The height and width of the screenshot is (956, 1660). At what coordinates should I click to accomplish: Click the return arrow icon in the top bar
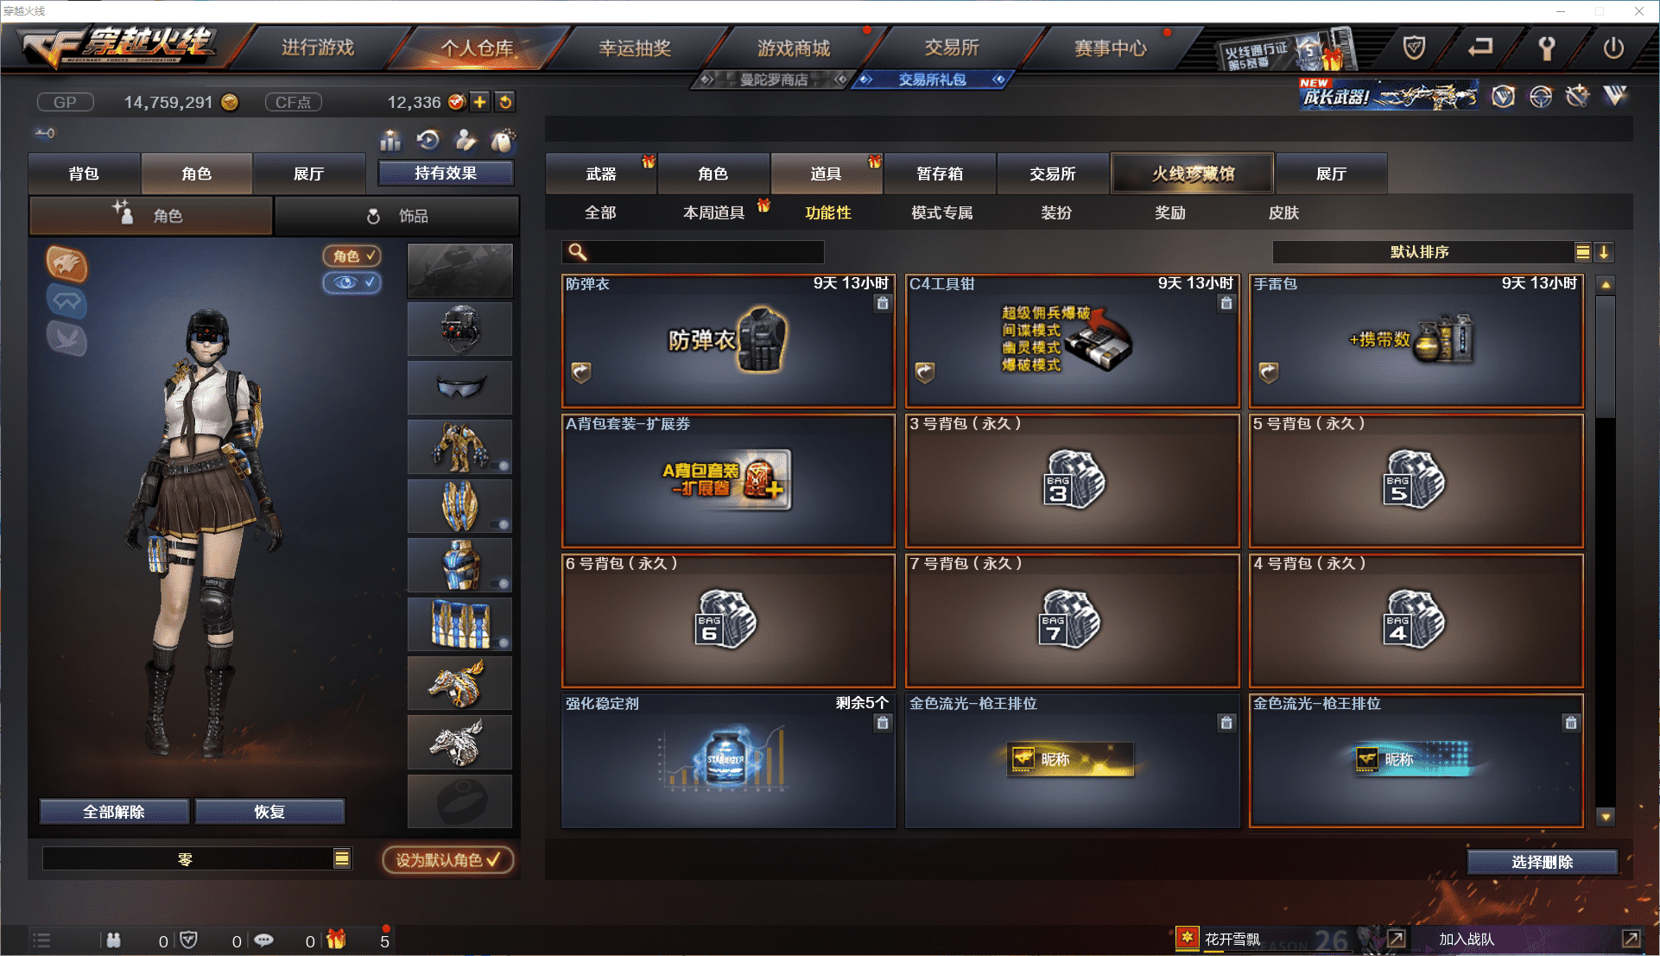(1481, 47)
